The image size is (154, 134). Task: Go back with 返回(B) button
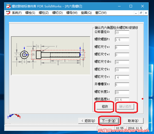[x=88, y=121]
